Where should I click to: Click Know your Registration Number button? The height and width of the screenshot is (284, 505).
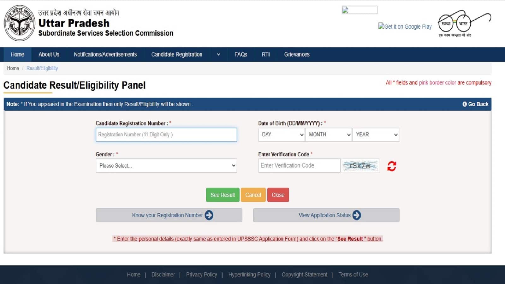(x=169, y=215)
